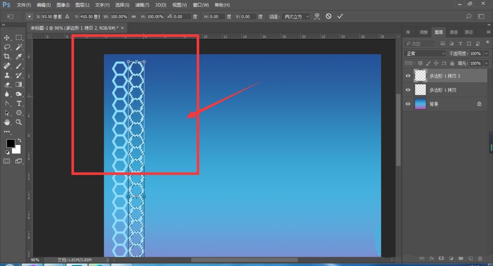Toggle the layer filtering on/off switch

pos(488,42)
